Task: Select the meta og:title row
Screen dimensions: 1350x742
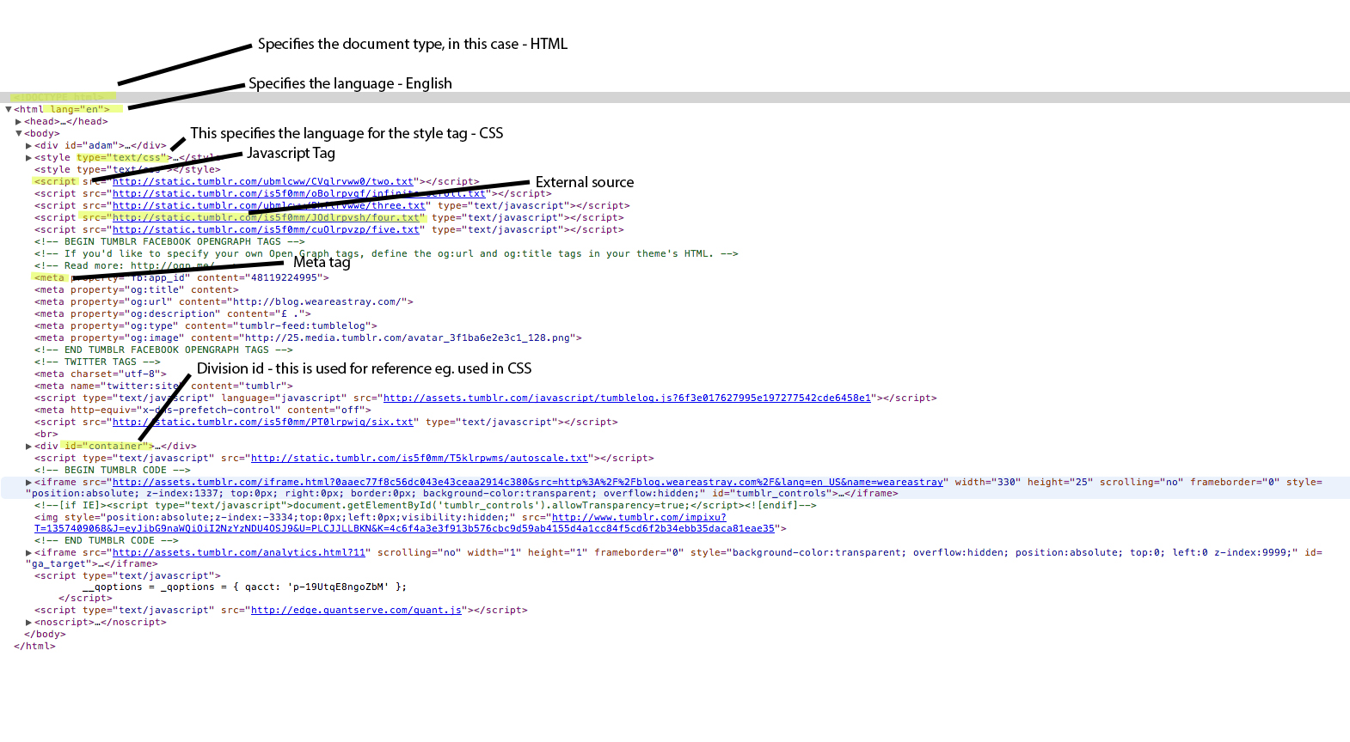Action: coord(137,289)
